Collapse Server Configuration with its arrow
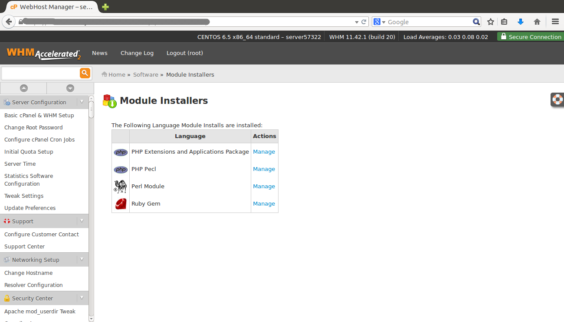 [x=82, y=102]
